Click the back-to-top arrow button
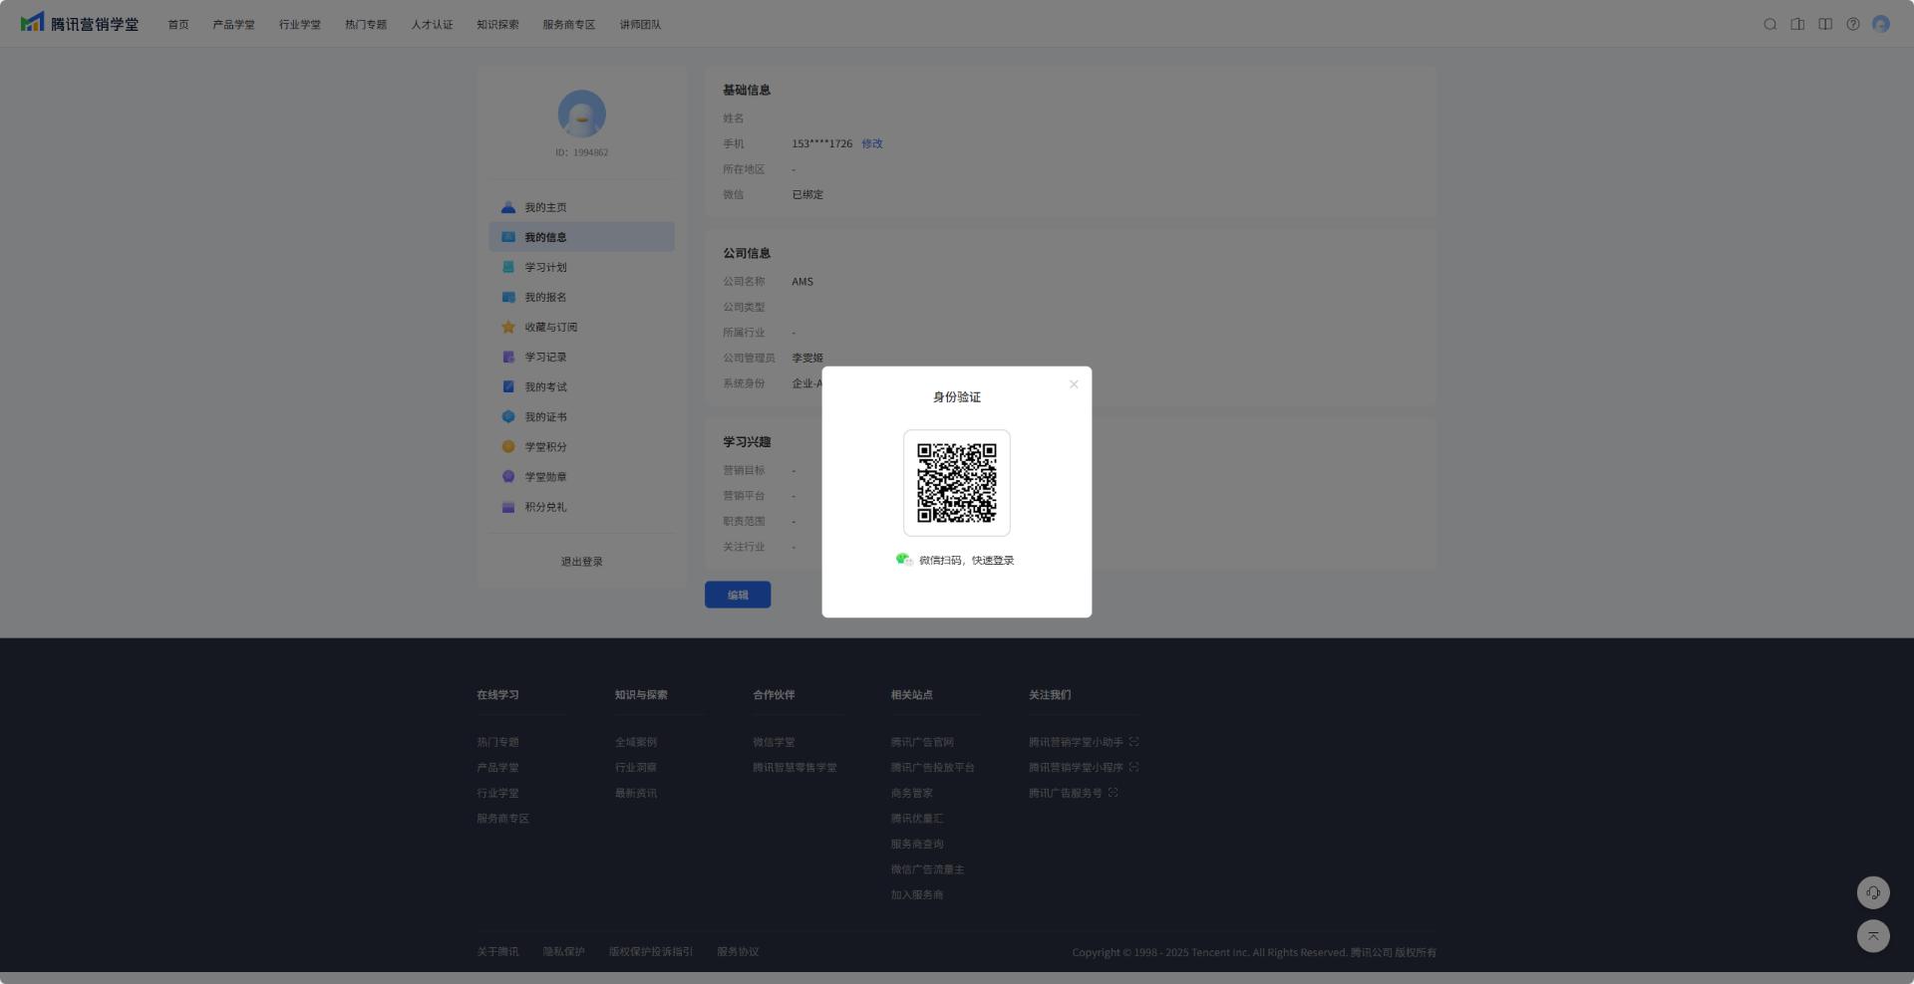 pyautogui.click(x=1872, y=935)
